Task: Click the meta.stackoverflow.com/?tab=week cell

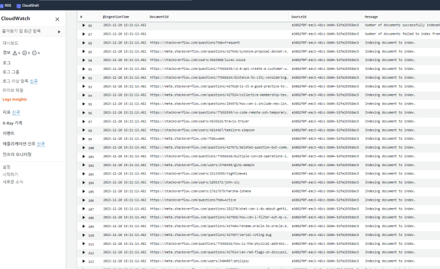Action: click(187, 139)
